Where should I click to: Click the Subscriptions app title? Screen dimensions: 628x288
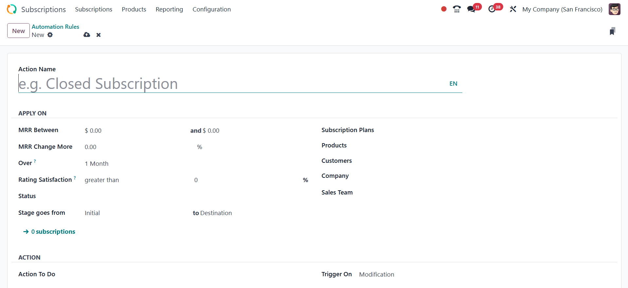pyautogui.click(x=44, y=9)
